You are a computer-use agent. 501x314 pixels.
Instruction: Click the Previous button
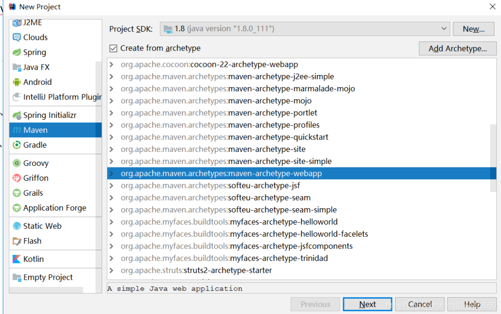coord(315,304)
